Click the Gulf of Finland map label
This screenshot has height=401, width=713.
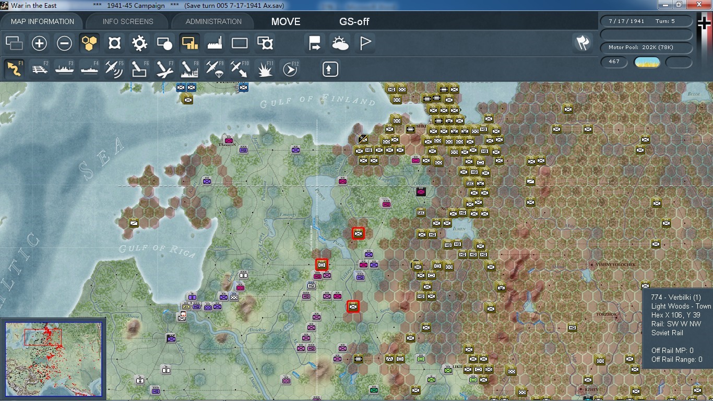pyautogui.click(x=317, y=101)
